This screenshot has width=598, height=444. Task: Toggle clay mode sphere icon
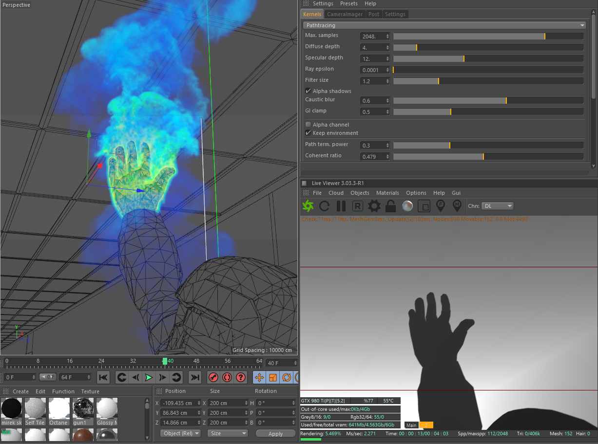[x=407, y=206]
